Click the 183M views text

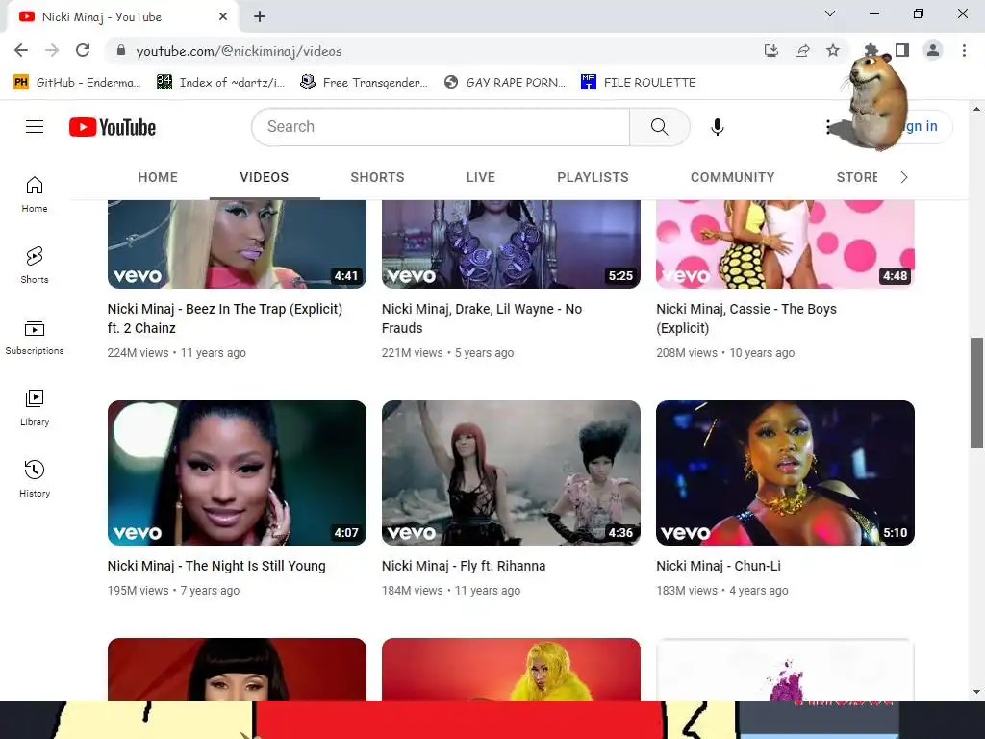(687, 591)
